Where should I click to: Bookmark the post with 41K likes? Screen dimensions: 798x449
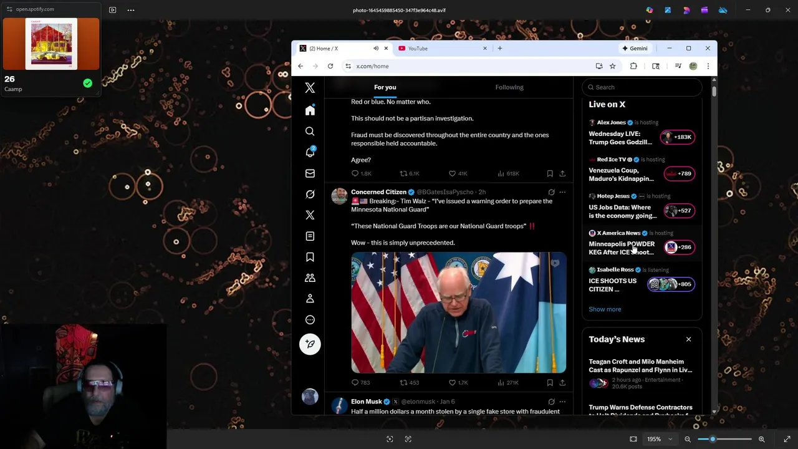coord(550,173)
